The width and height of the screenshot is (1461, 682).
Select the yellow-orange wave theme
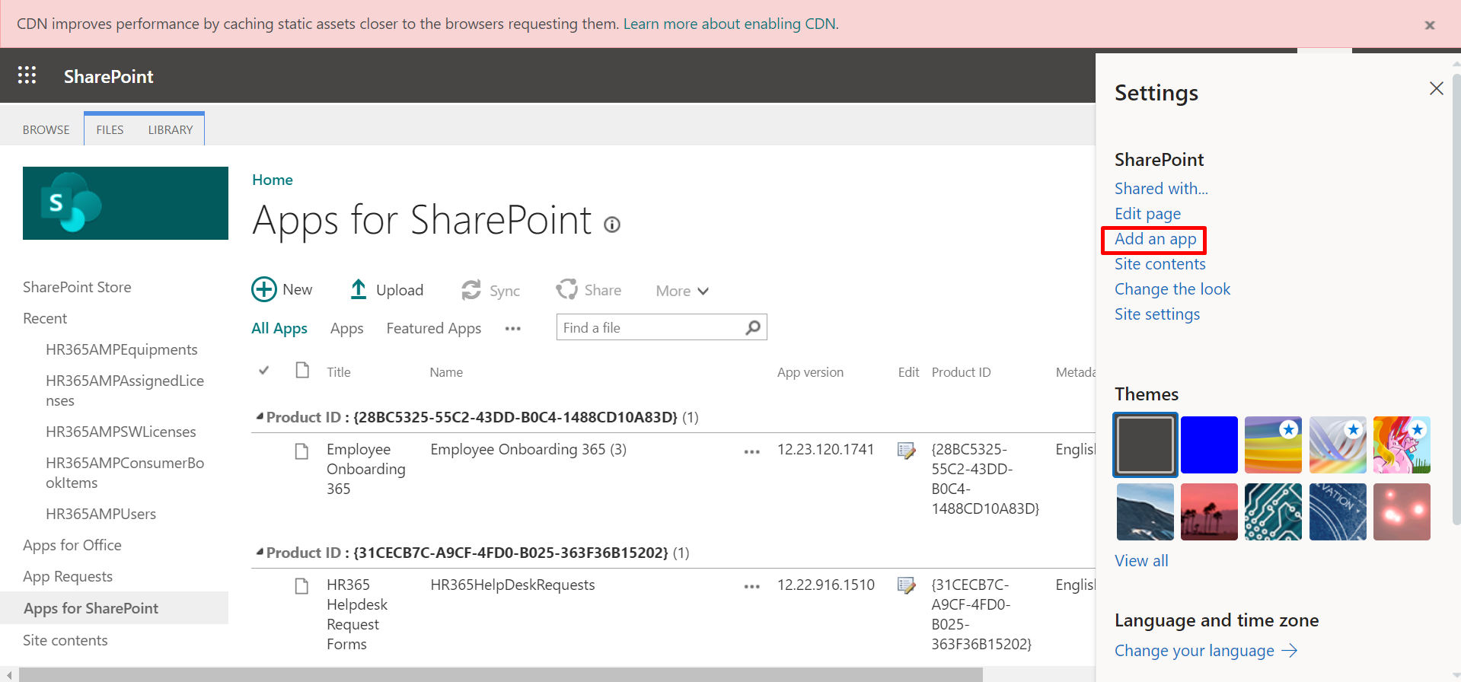click(x=1273, y=445)
